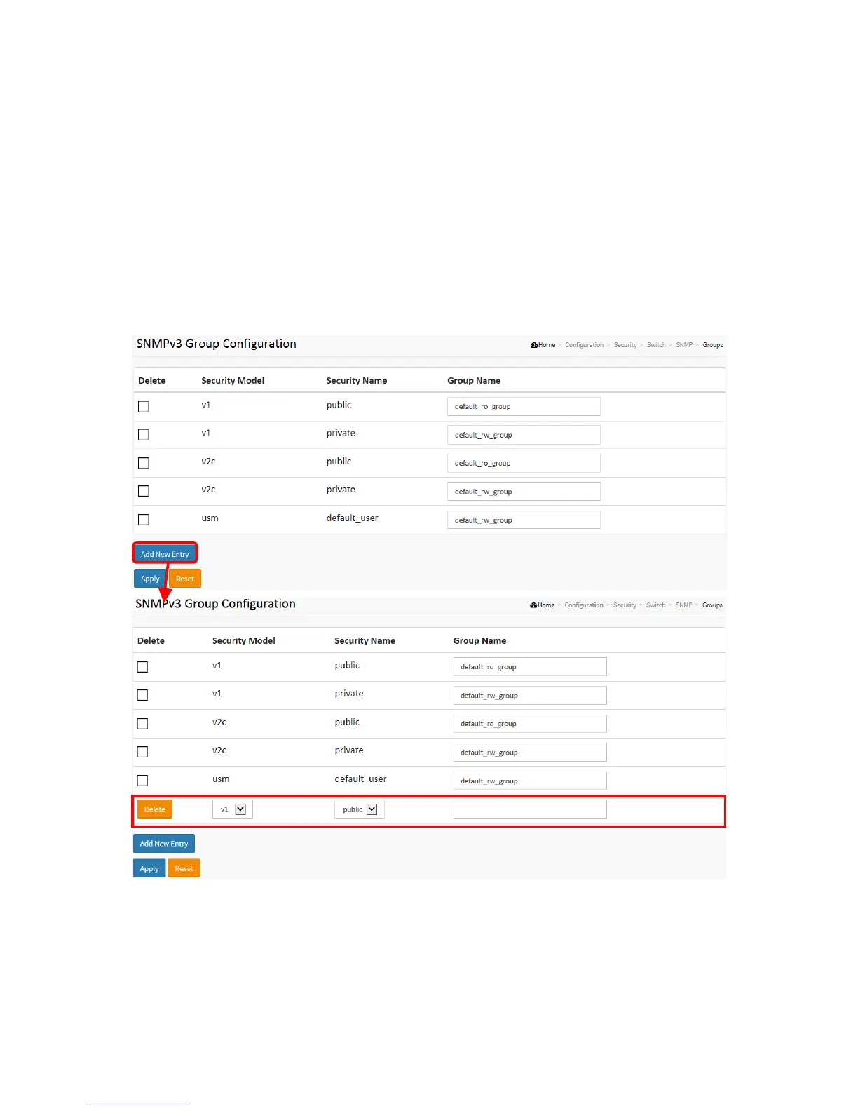Tick delete checkbox for usm default_user in upper table
The image size is (858, 1111).
[144, 520]
